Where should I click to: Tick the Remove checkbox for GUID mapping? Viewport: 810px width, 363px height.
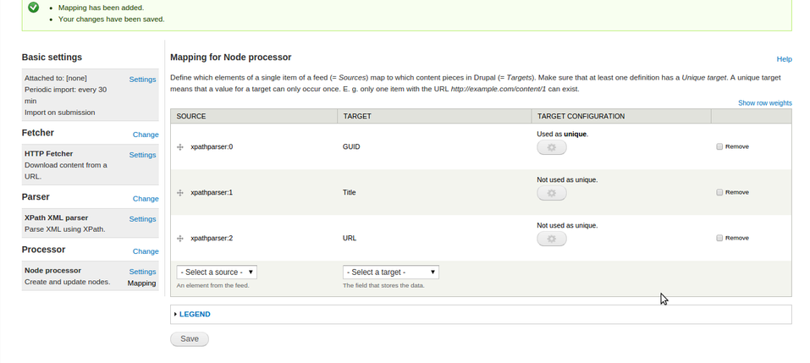(x=719, y=146)
